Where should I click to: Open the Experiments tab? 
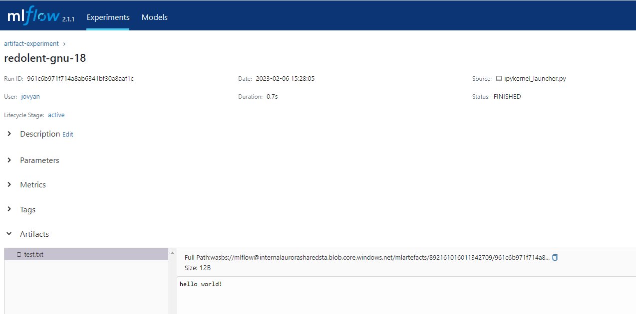tap(108, 17)
